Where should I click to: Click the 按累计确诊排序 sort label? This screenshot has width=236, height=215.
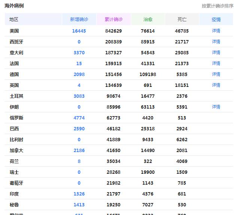click(x=217, y=6)
